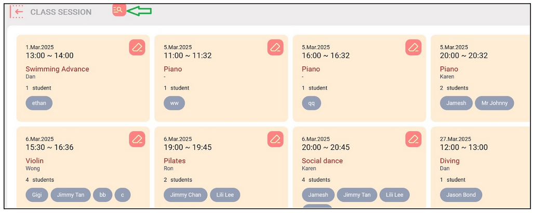Edit the Swimming Advance class session
534x213 pixels.
137,47
